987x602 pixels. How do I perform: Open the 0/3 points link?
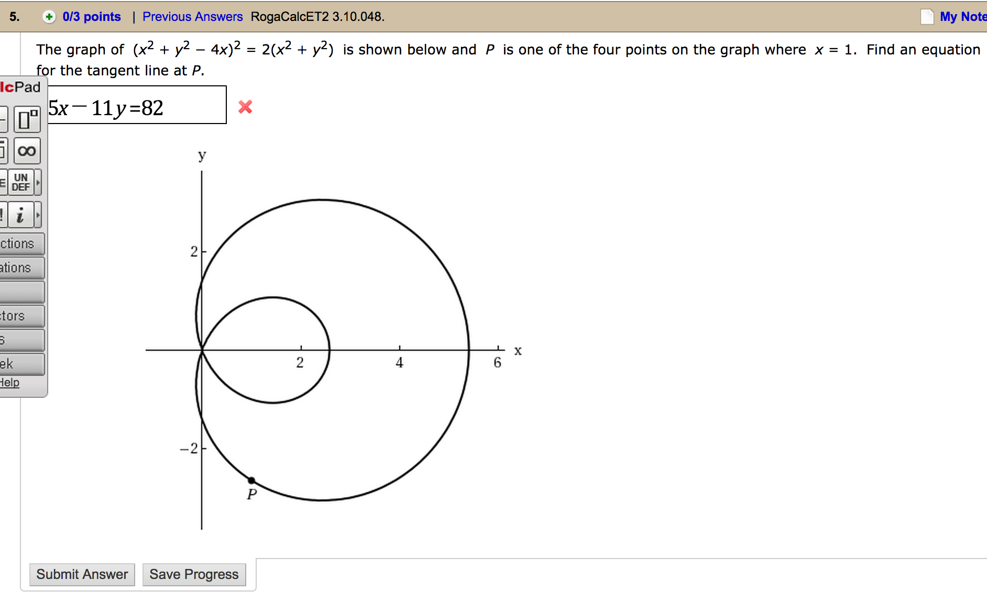92,17
